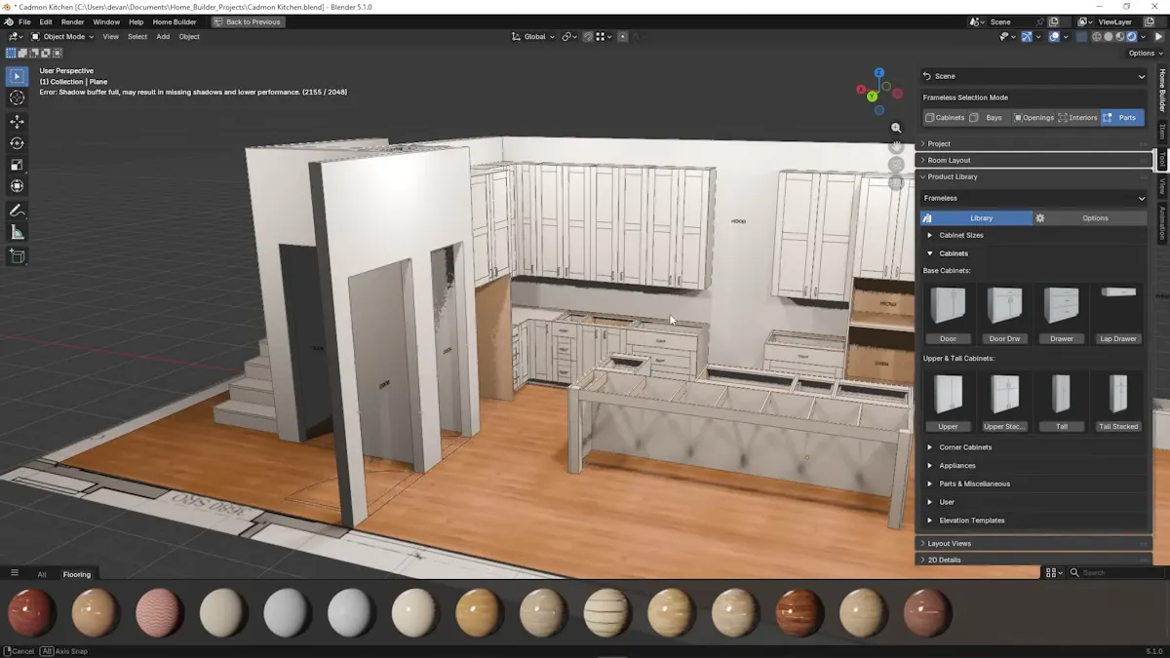Select the Annotate tool
Image resolution: width=1170 pixels, height=658 pixels.
[x=17, y=211]
